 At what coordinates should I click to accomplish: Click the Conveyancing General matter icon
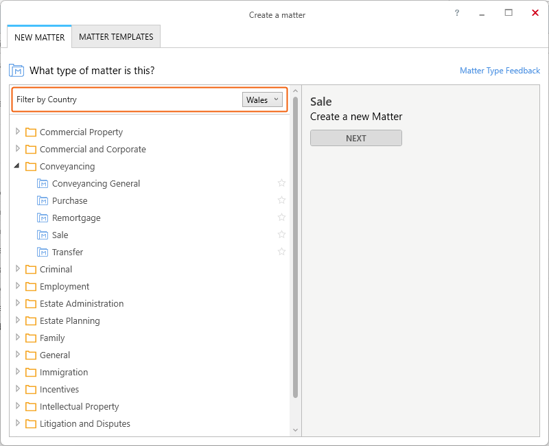[x=43, y=183]
